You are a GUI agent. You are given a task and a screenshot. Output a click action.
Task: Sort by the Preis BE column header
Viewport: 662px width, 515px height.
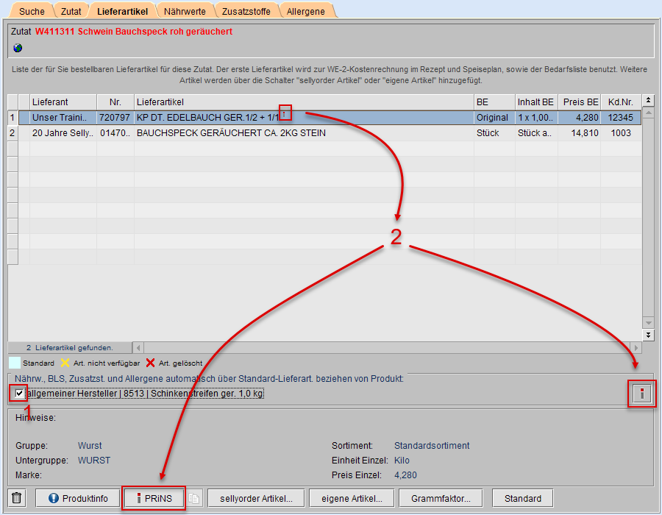tap(578, 102)
